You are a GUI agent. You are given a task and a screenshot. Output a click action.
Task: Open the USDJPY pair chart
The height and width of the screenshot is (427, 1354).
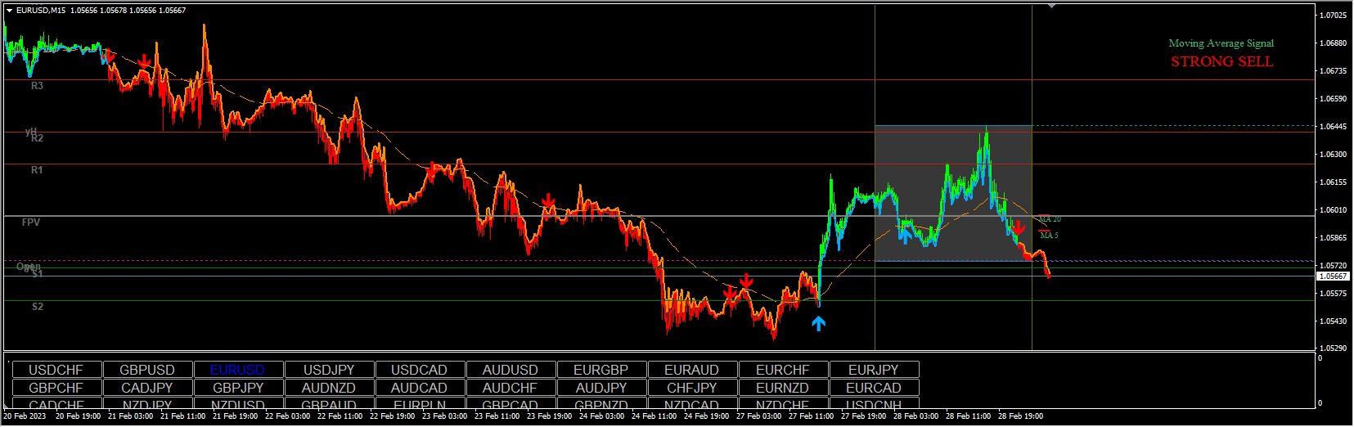click(x=329, y=370)
